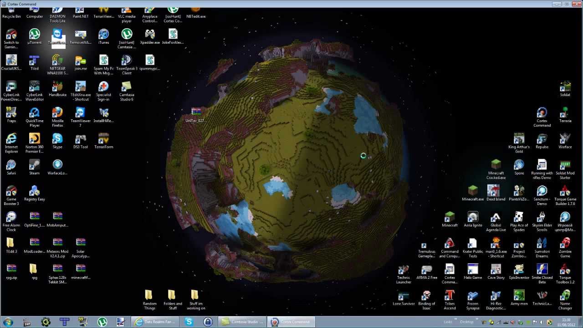Screen dimensions: 583x328
Task: Open Free Alarm Clock shortcut
Action: (11, 221)
